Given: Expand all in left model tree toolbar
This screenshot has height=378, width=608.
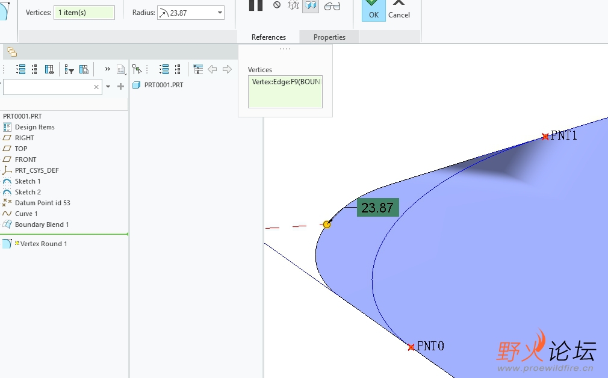Looking at the screenshot, I should pyautogui.click(x=20, y=69).
